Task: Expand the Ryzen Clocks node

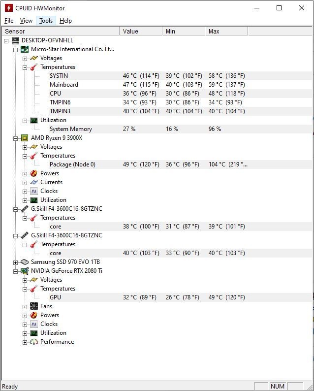Action: click(25, 192)
